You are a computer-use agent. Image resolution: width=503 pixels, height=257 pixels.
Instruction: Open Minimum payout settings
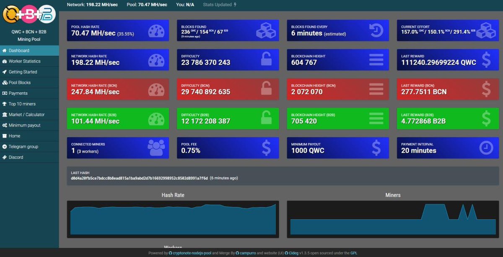(29, 125)
